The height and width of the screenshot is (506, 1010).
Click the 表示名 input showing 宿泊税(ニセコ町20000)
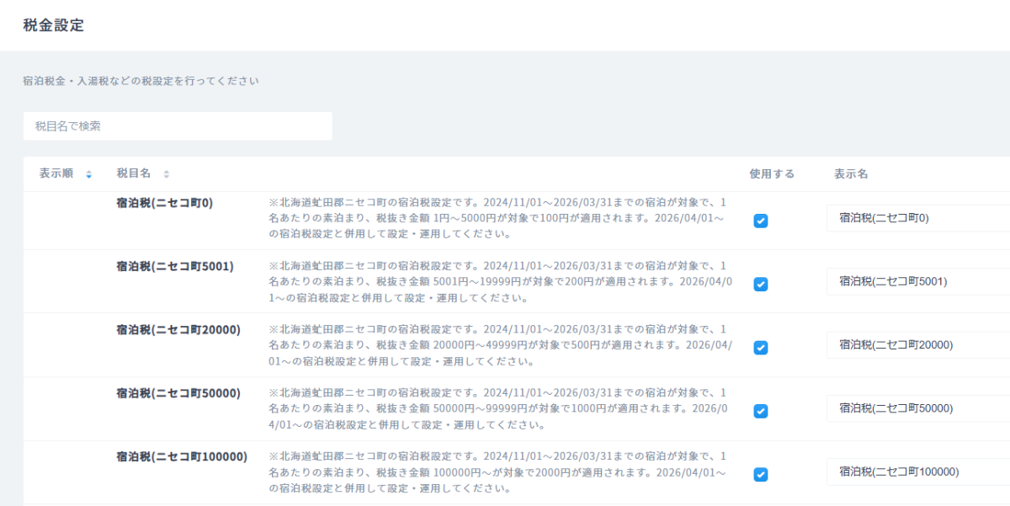917,345
